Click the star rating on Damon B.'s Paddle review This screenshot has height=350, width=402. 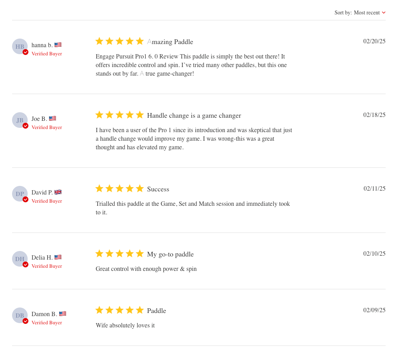[x=119, y=310]
